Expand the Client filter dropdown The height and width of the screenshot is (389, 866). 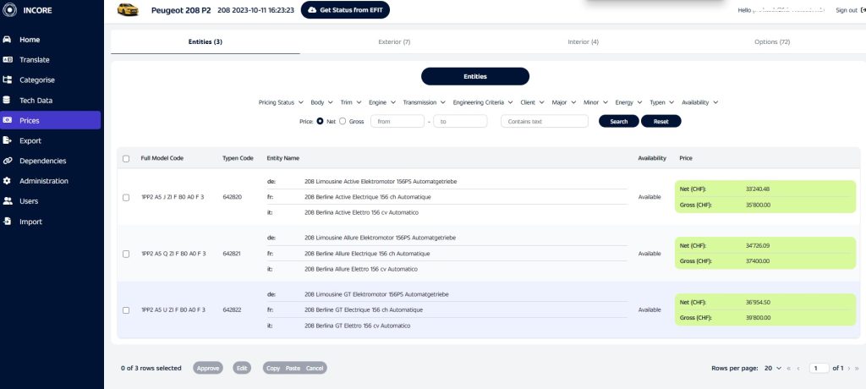(x=533, y=102)
